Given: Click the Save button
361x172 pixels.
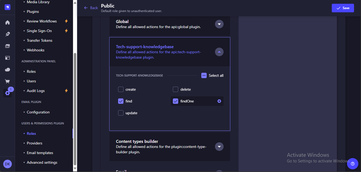Looking at the screenshot, I should [343, 8].
